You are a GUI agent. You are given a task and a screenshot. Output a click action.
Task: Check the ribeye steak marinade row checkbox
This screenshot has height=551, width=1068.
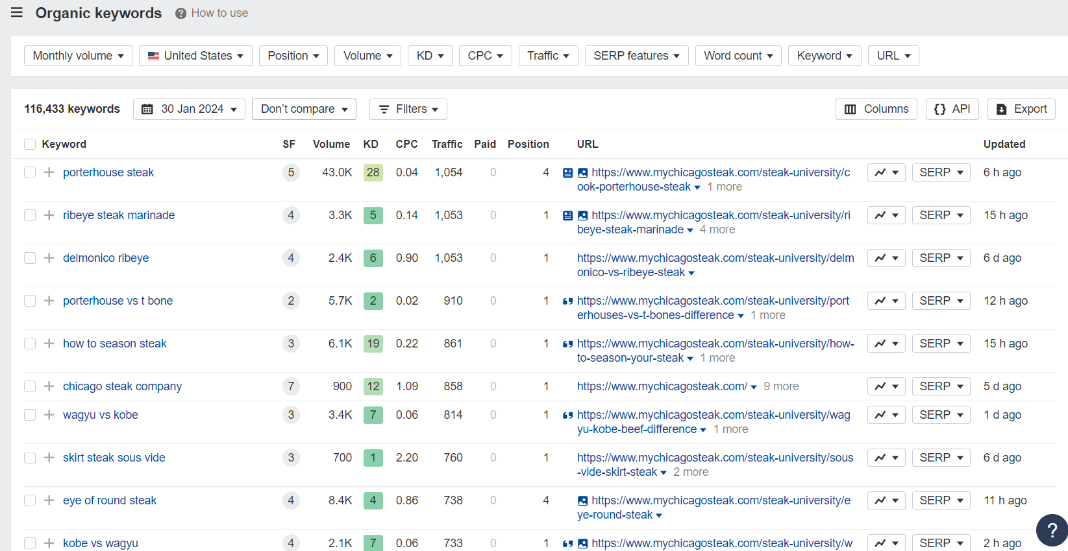click(30, 215)
